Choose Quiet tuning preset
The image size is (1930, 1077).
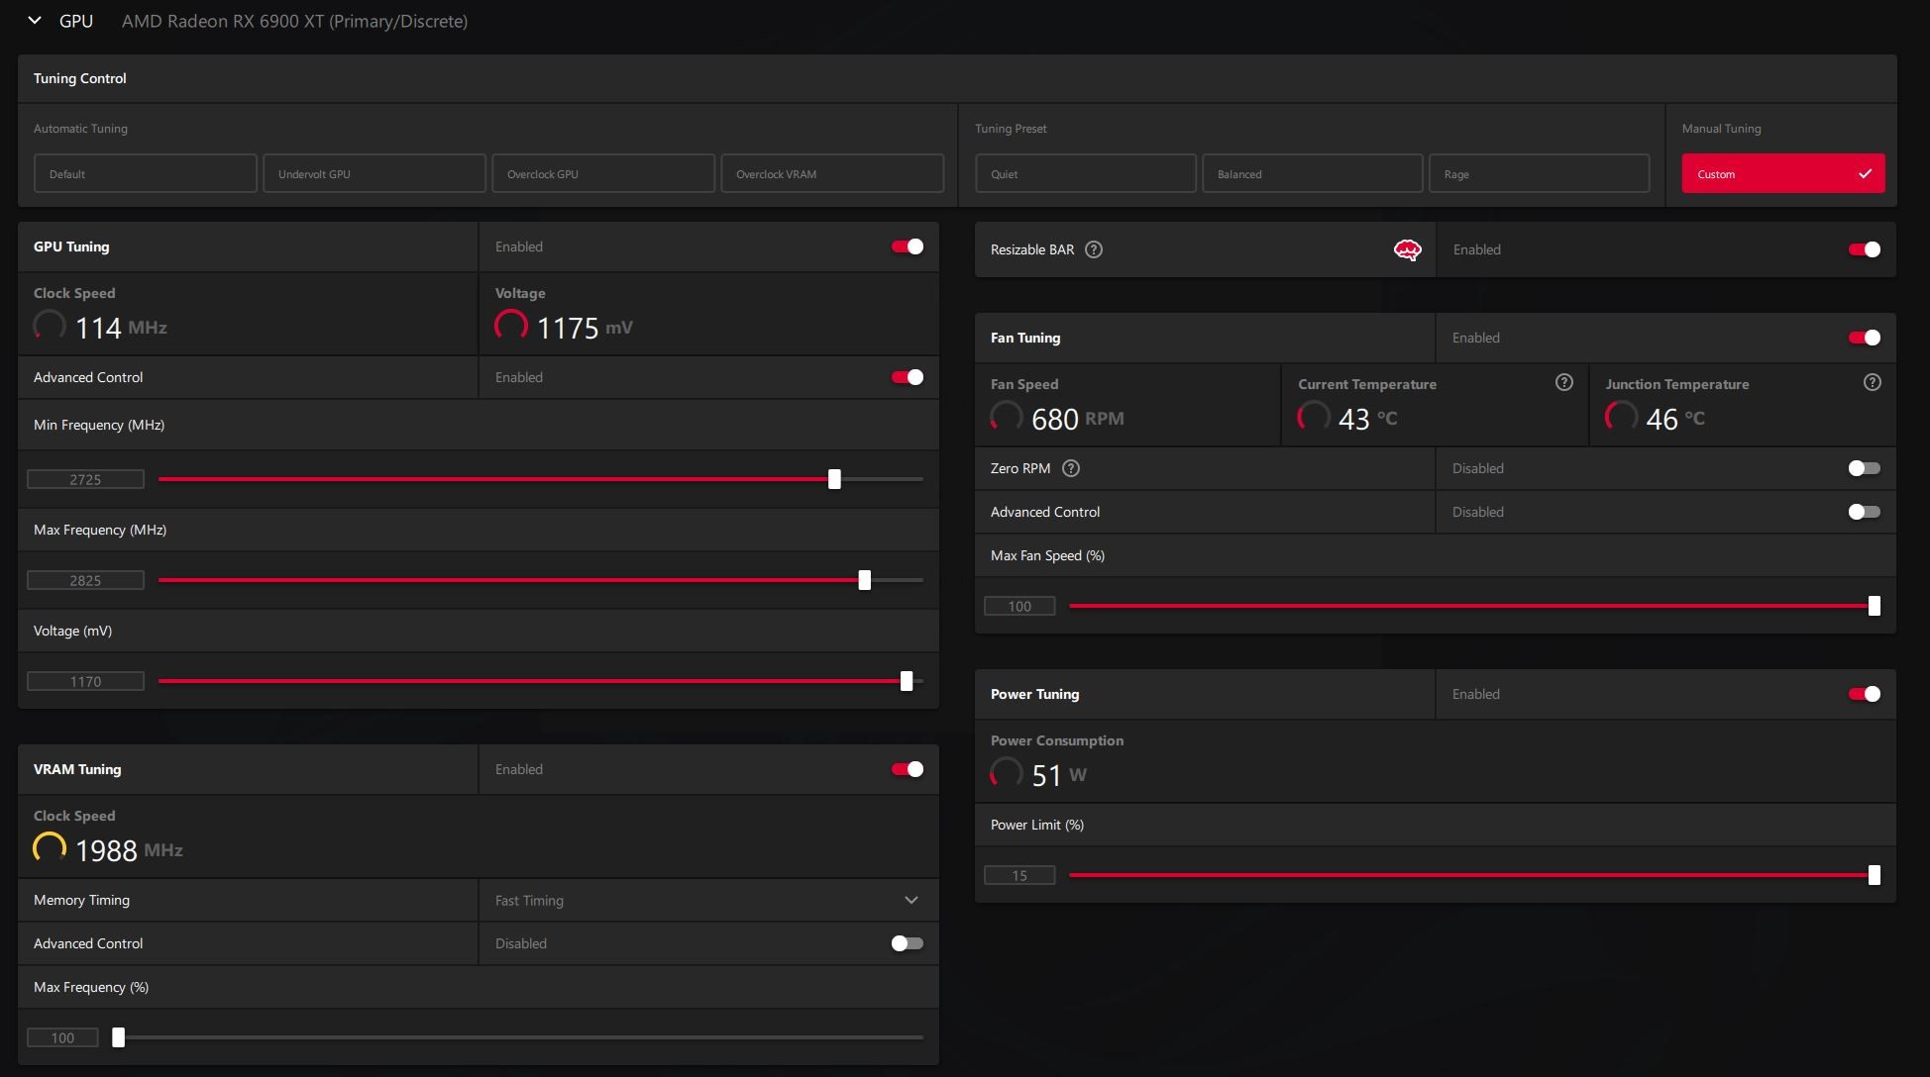pyautogui.click(x=1086, y=173)
